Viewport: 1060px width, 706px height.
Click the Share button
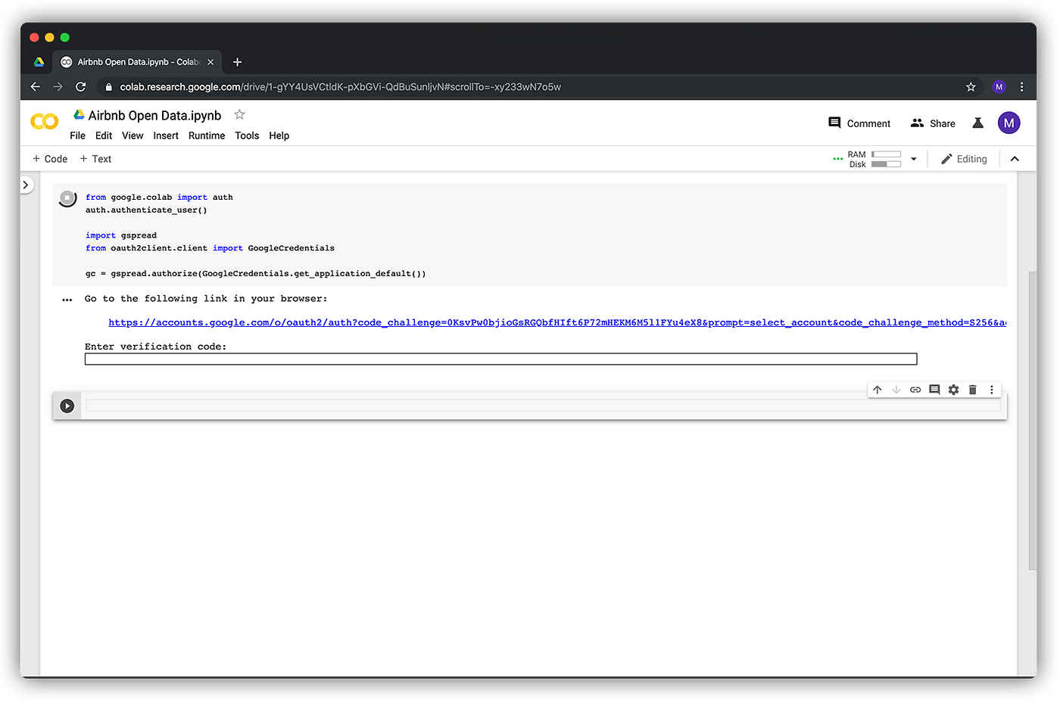(933, 123)
